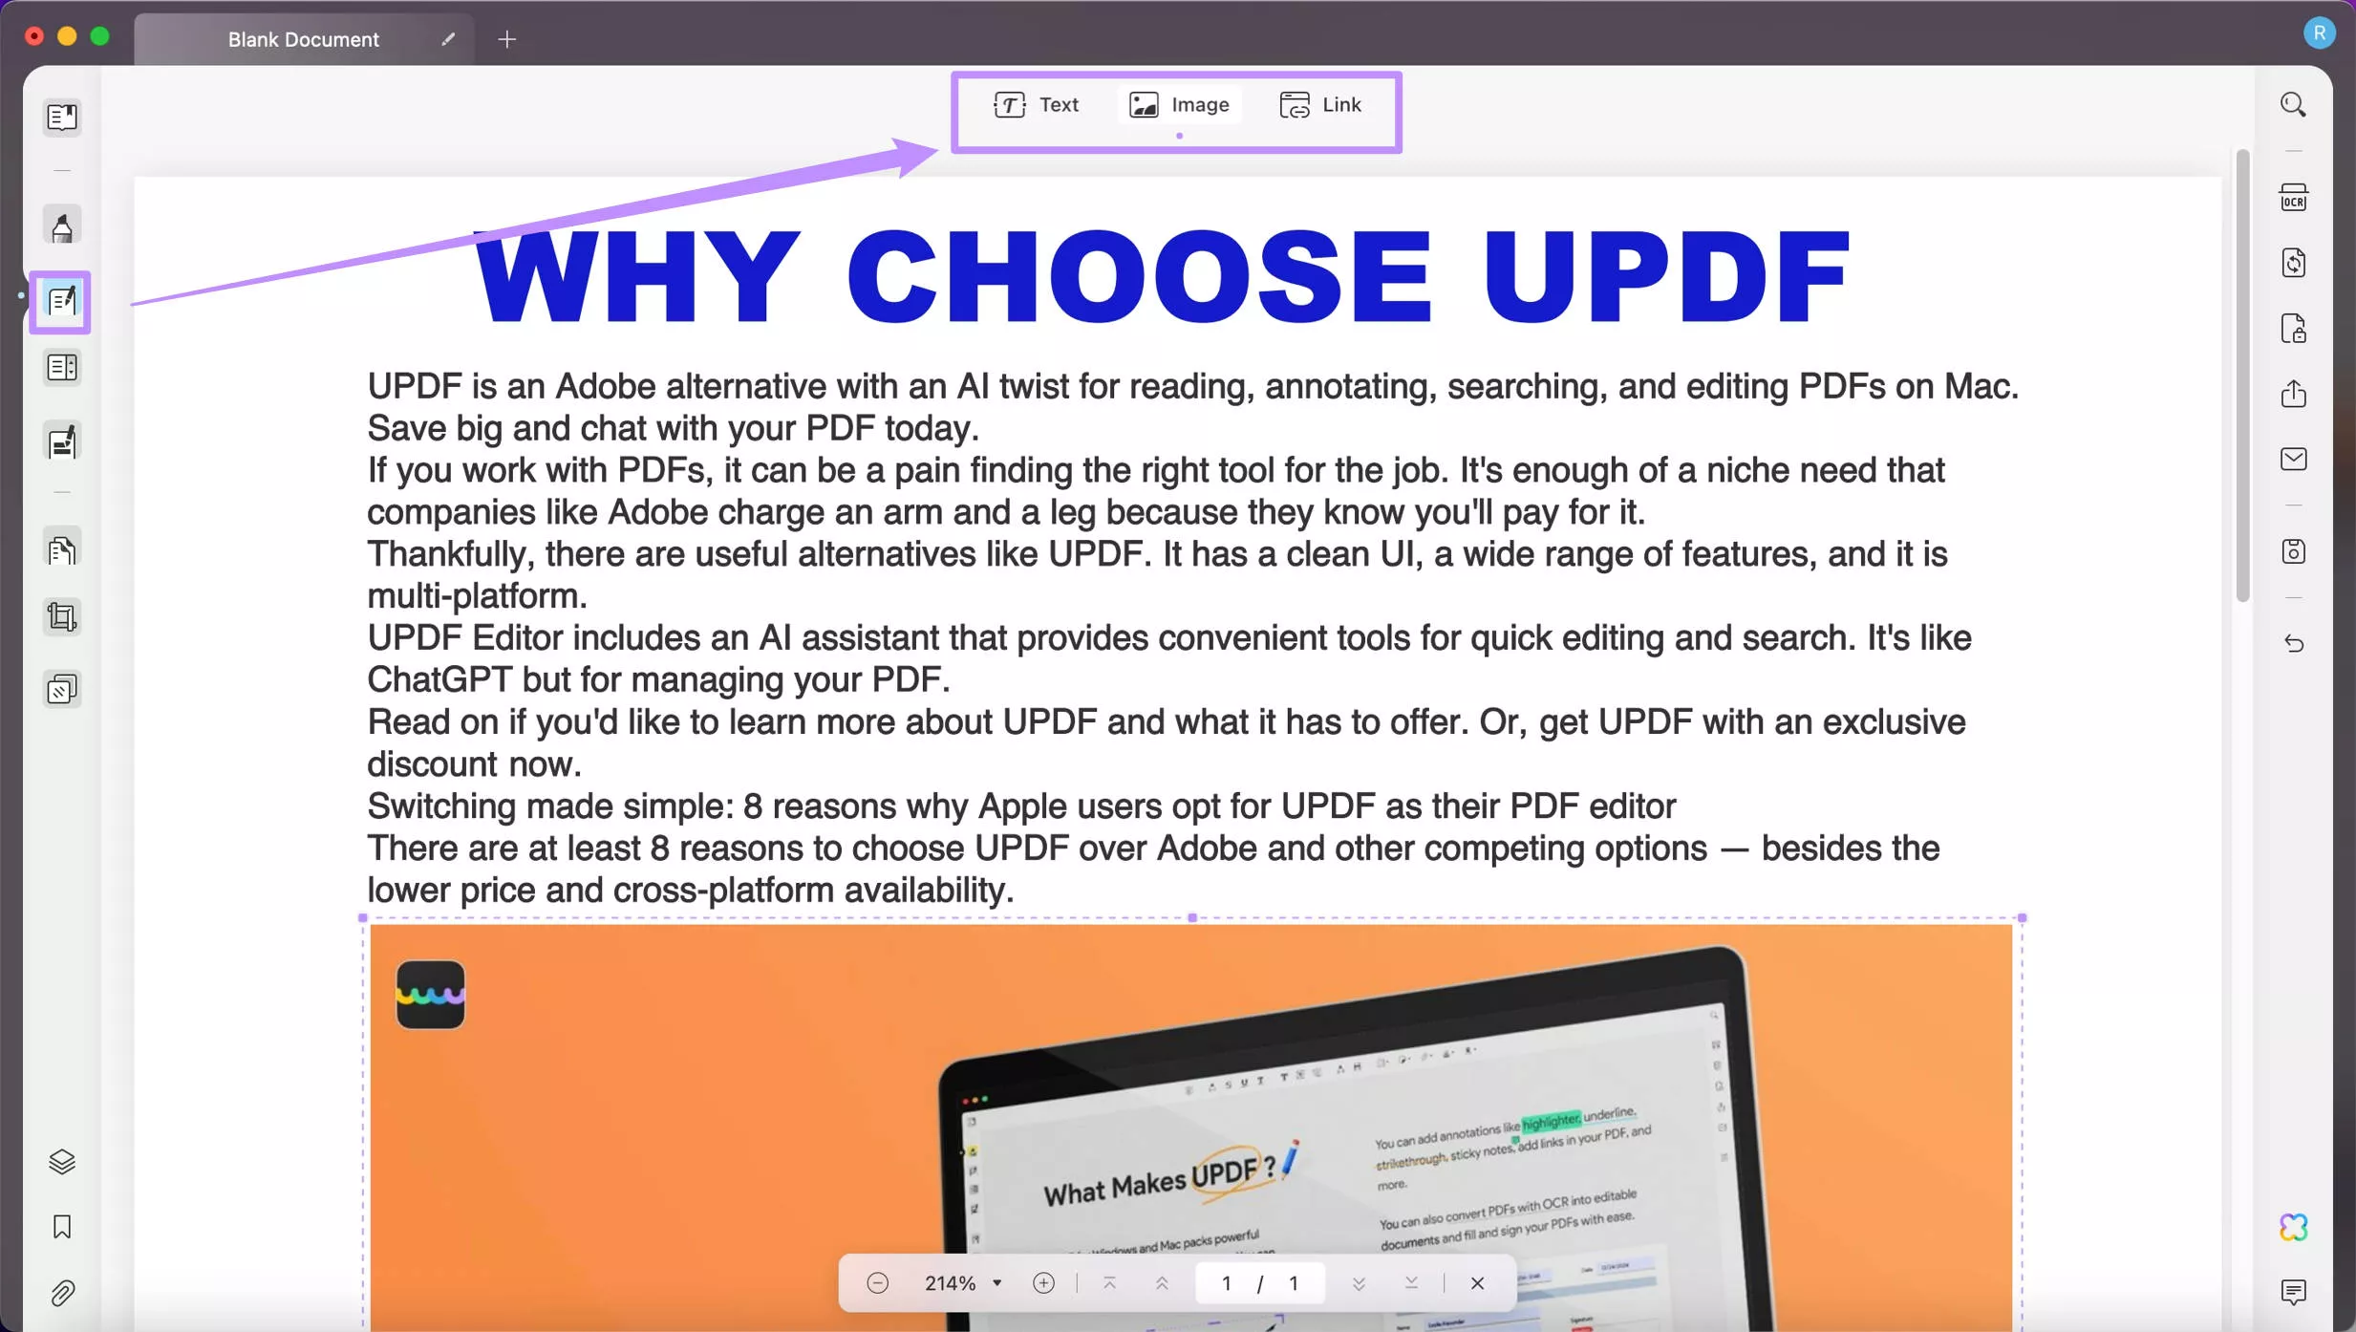
Task: Select the Text tab in toolbar
Action: pyautogui.click(x=1036, y=103)
